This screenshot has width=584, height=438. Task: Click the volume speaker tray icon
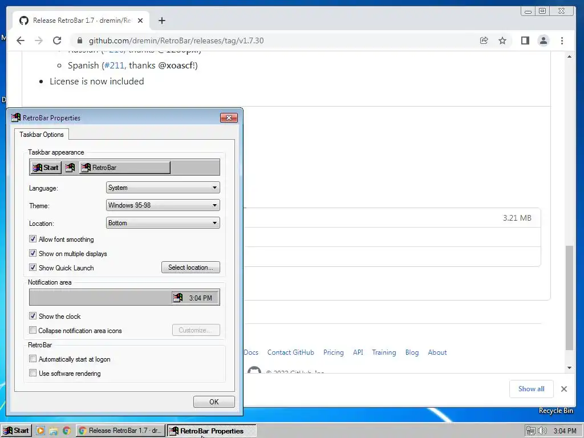[542, 431]
